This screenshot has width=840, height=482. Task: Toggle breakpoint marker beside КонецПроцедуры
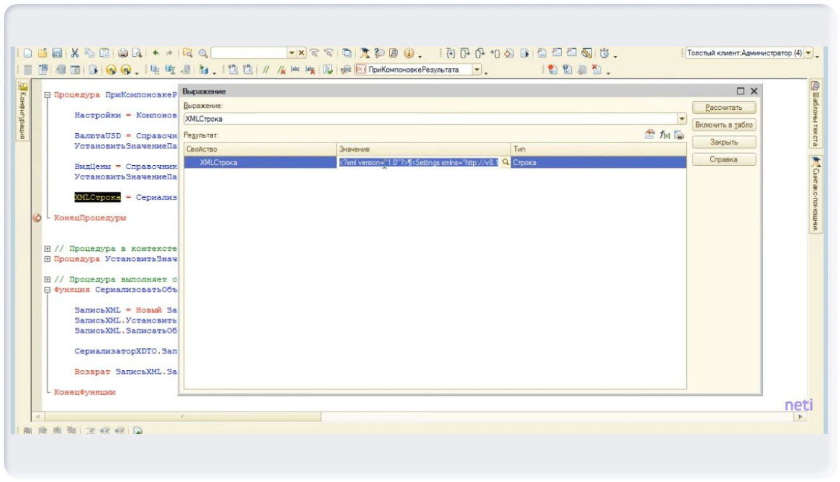(x=37, y=218)
